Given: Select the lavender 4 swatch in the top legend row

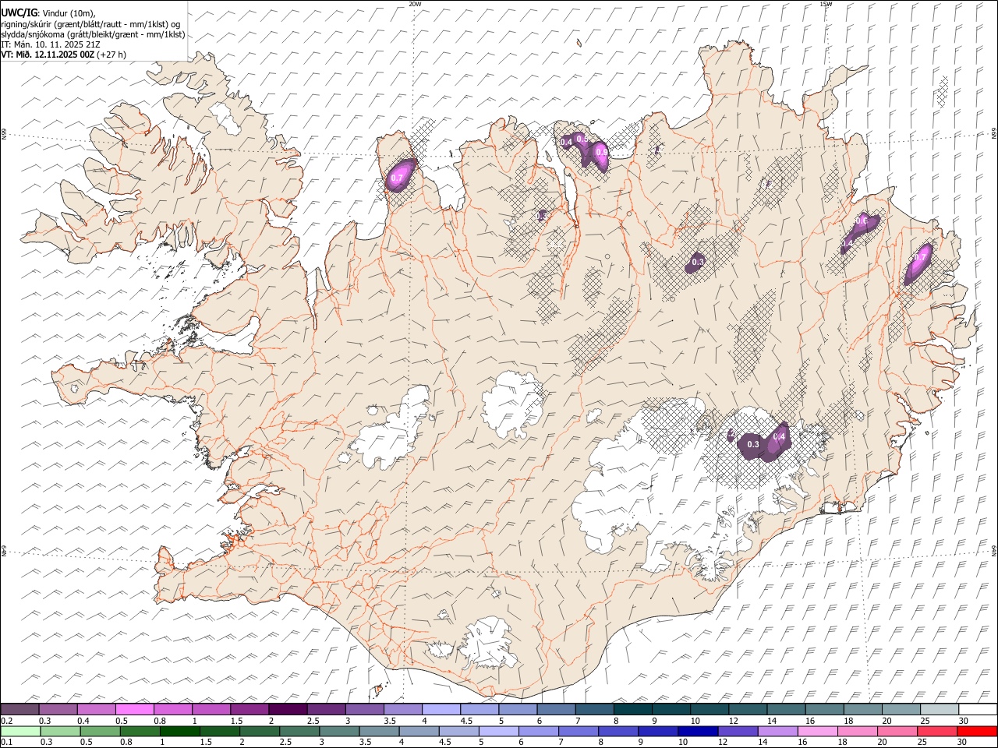Looking at the screenshot, I should pyautogui.click(x=441, y=709).
